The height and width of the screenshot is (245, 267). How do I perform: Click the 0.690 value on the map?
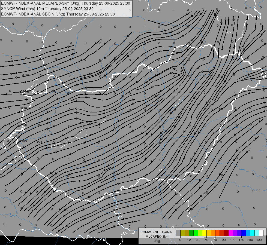(x=23, y=141)
